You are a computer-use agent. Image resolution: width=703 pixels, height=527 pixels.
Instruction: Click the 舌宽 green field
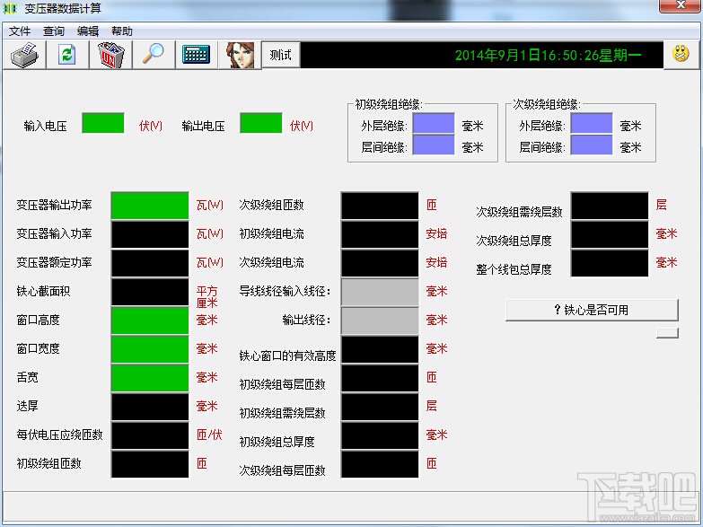(x=150, y=378)
